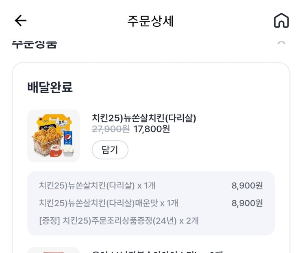Click the crossed-out price 27,900원

(x=111, y=129)
